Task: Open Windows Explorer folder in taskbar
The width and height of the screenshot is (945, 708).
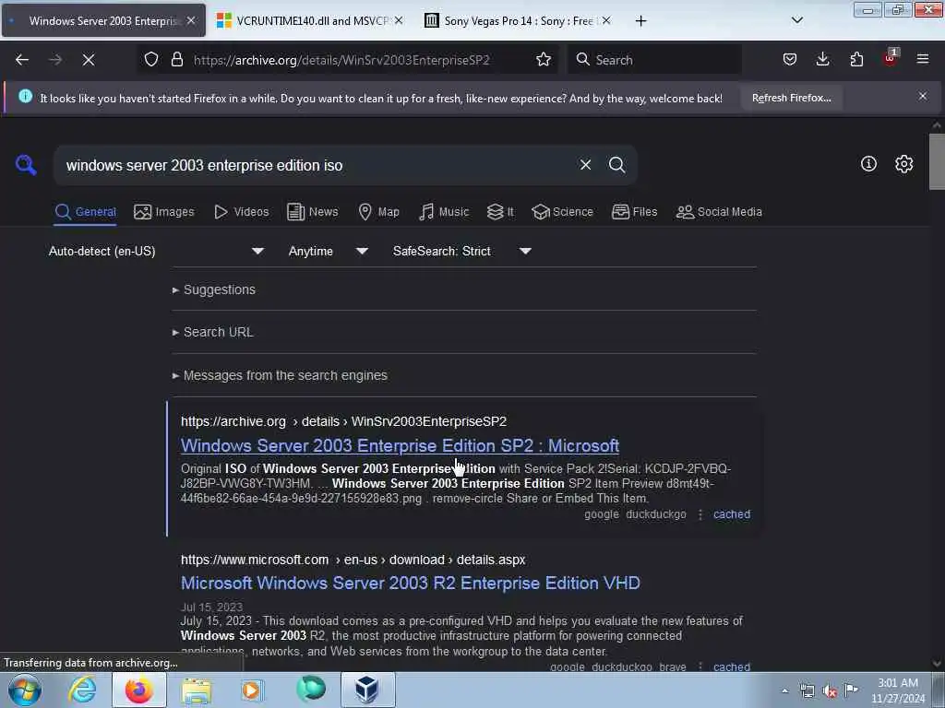Action: [196, 690]
